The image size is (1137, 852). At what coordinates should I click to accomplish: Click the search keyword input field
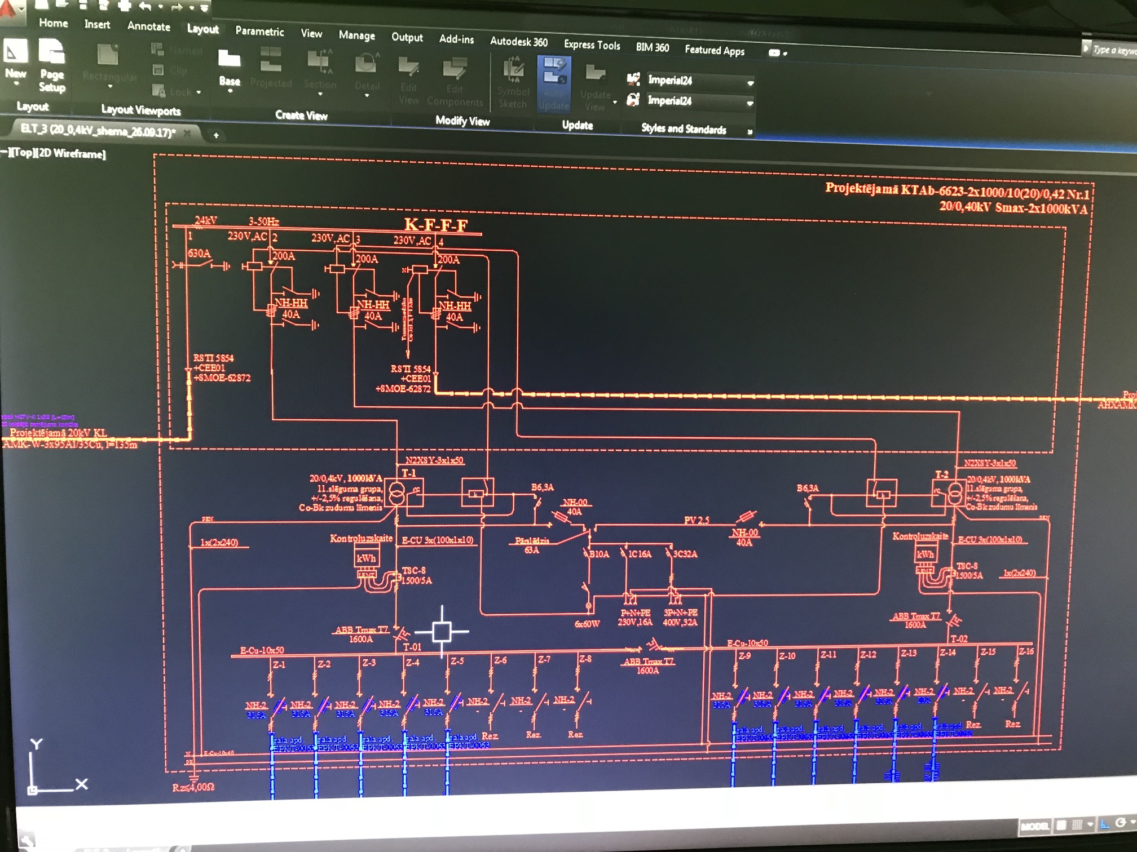click(1116, 50)
